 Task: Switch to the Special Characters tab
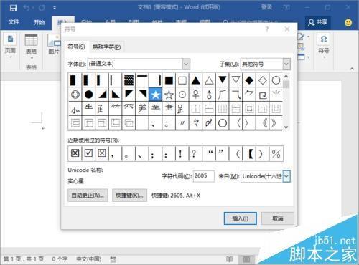[x=107, y=47]
